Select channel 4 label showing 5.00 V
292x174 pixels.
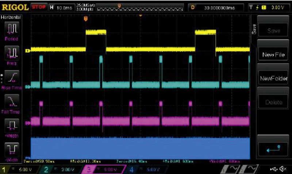click(x=147, y=170)
